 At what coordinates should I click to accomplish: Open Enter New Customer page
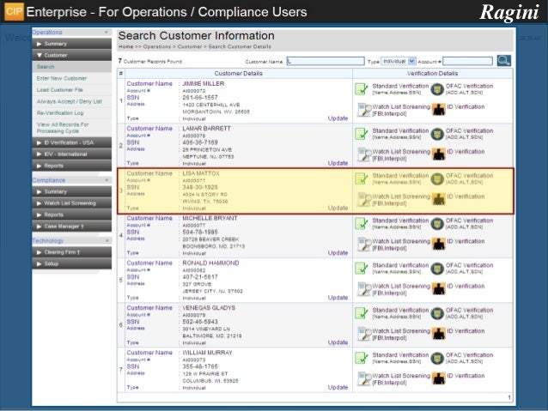point(62,78)
